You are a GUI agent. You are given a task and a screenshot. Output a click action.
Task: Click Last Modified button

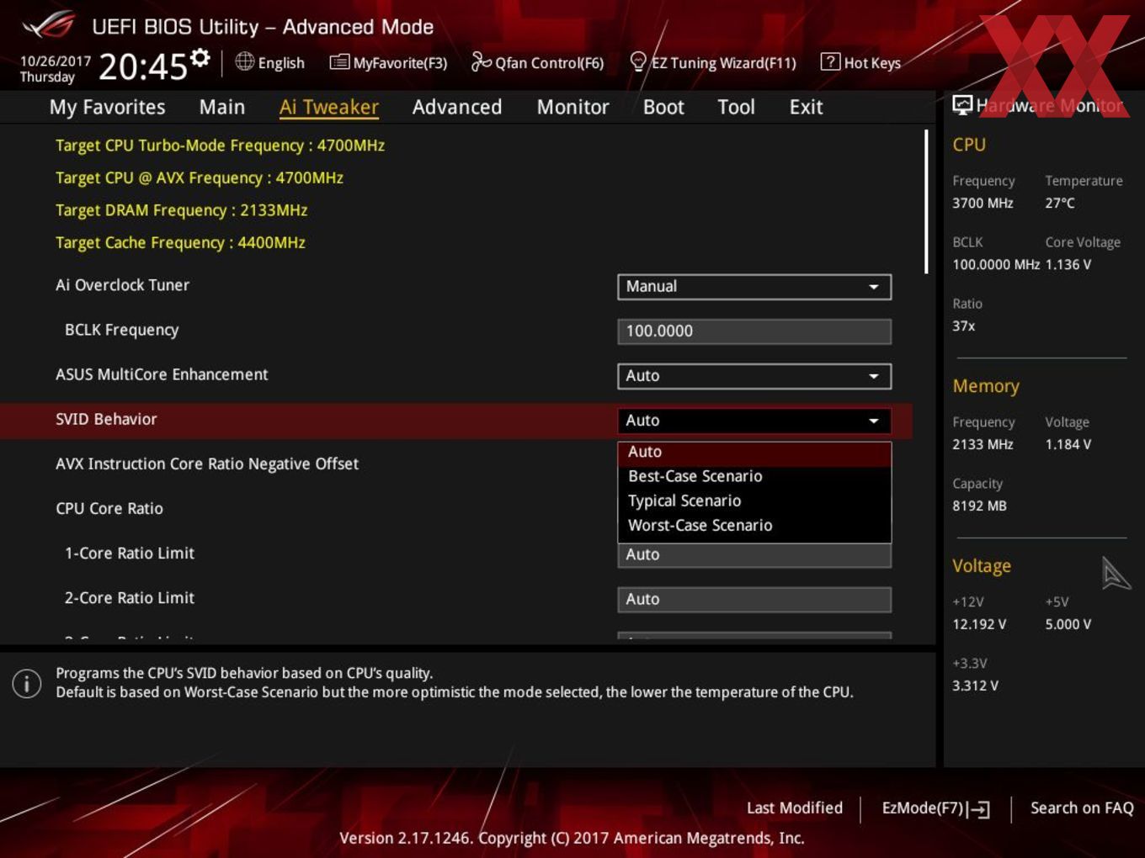click(795, 808)
